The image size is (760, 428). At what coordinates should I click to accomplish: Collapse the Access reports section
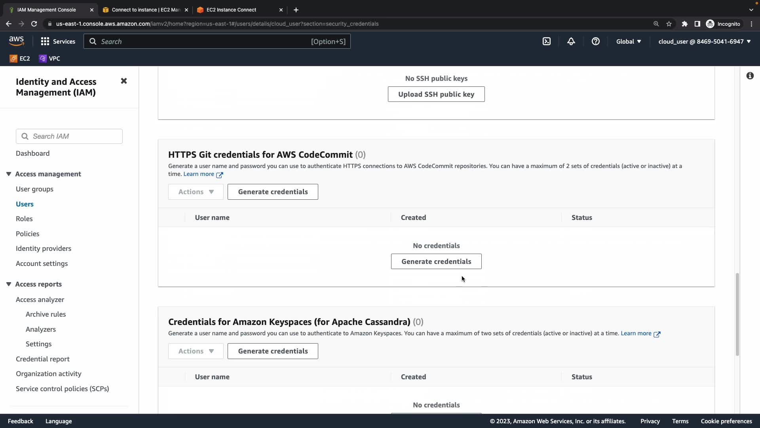(x=9, y=284)
